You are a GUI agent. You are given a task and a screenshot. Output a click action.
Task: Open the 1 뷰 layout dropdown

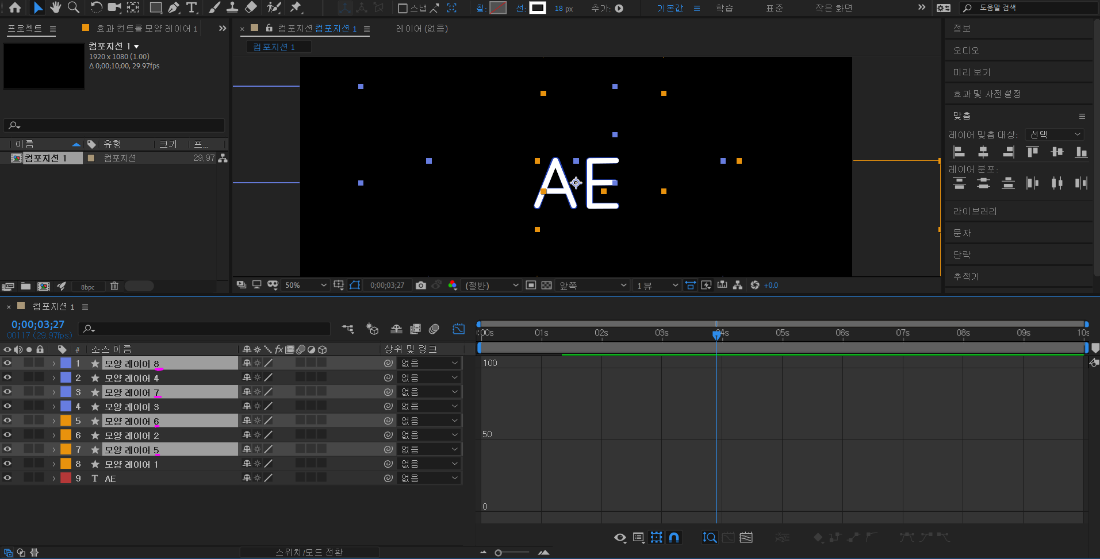pos(657,285)
